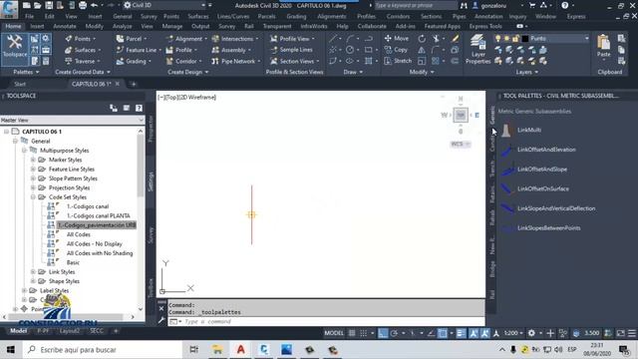
Task: Toggle the drawing grid display
Action: pos(352,333)
